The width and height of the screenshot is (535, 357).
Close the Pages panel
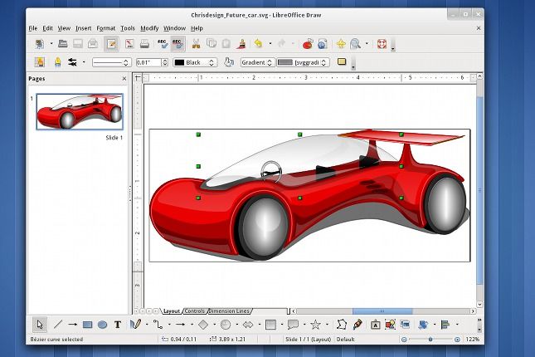pyautogui.click(x=125, y=79)
